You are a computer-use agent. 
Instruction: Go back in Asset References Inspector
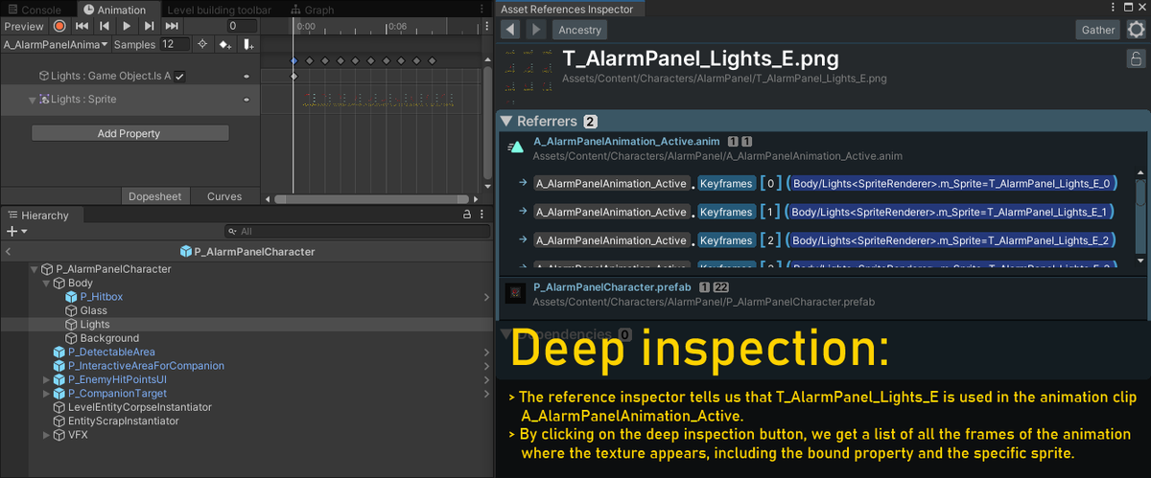click(511, 30)
